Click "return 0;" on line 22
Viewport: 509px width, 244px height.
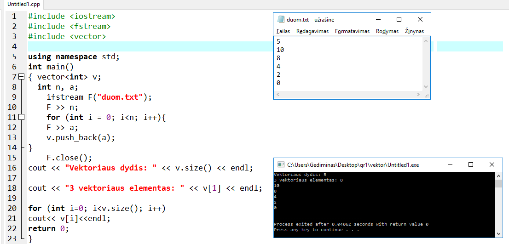point(49,228)
